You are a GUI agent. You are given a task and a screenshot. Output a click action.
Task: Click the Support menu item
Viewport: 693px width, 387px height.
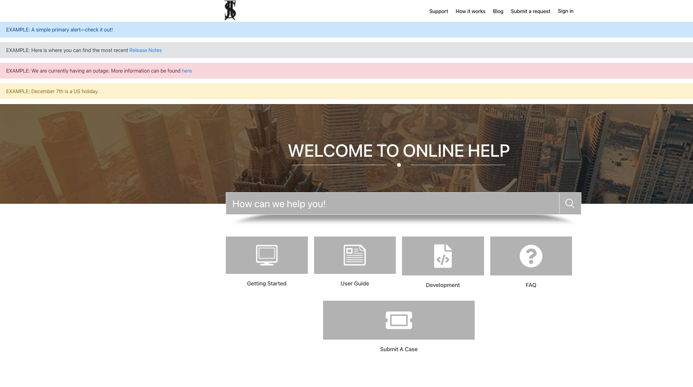click(x=439, y=11)
